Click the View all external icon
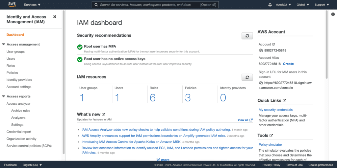337x168 pixels. pos(251,120)
